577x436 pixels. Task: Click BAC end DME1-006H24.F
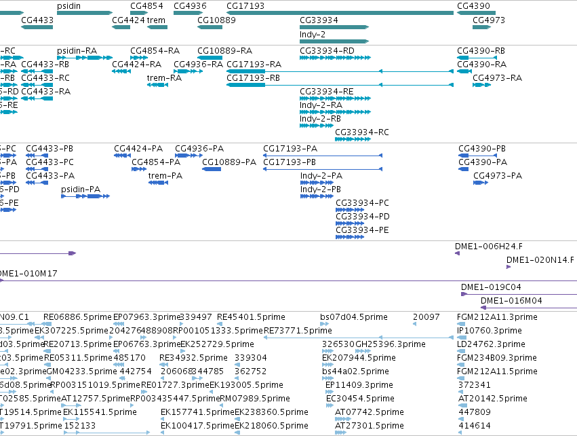click(458, 253)
